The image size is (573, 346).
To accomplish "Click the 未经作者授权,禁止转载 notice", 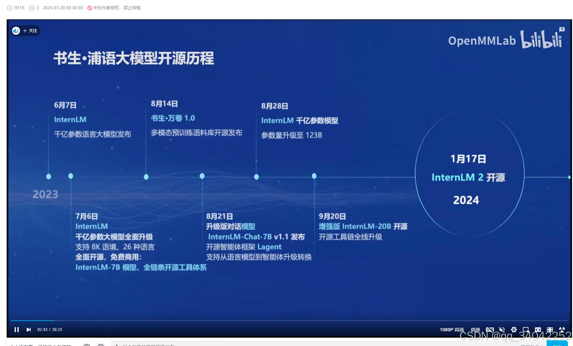I will click(114, 8).
